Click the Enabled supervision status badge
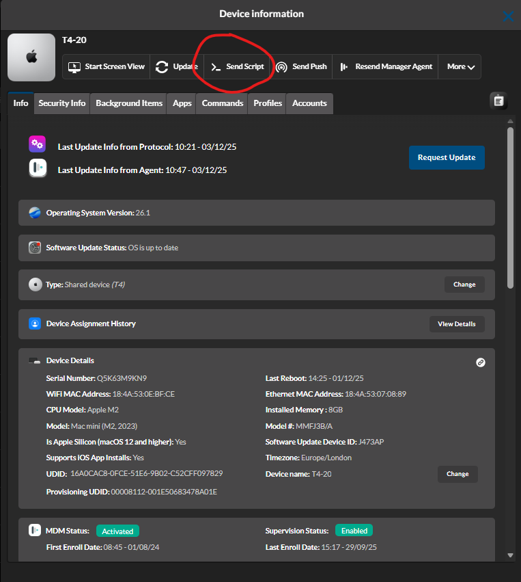 point(354,531)
